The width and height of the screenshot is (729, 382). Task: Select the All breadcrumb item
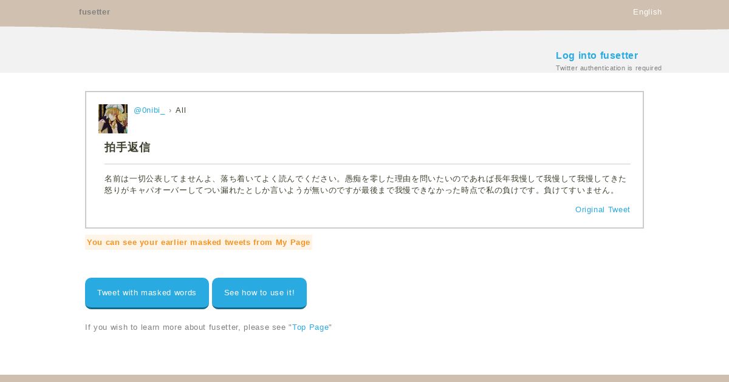point(181,110)
